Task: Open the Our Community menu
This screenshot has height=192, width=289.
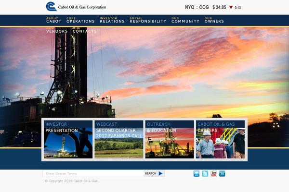Action: click(185, 20)
